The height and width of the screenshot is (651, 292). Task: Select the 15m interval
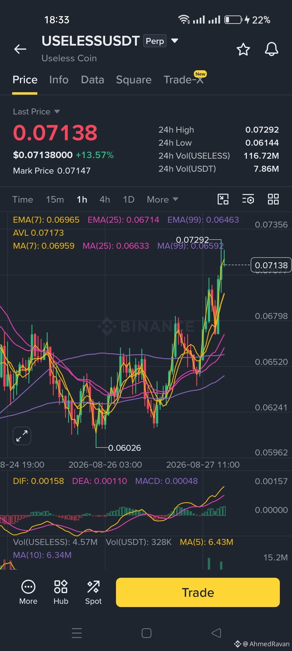pos(55,199)
